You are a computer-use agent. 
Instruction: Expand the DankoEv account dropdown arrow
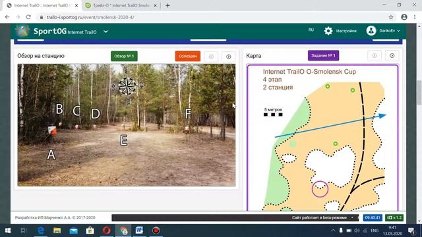pyautogui.click(x=398, y=31)
